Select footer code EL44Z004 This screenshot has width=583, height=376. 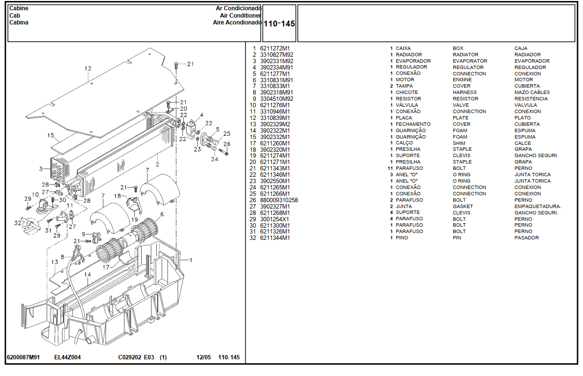tap(67, 357)
